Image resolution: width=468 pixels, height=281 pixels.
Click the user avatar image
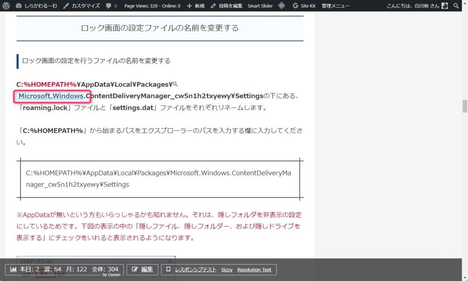coord(445,6)
